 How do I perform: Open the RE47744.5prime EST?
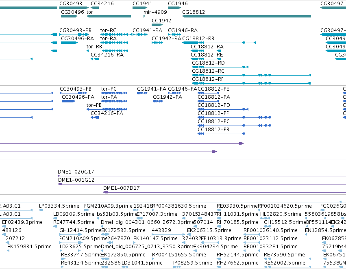(55, 226)
